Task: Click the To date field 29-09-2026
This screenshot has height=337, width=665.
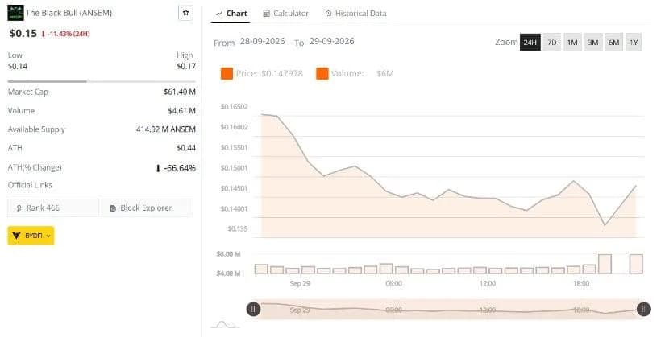Action: (331, 42)
